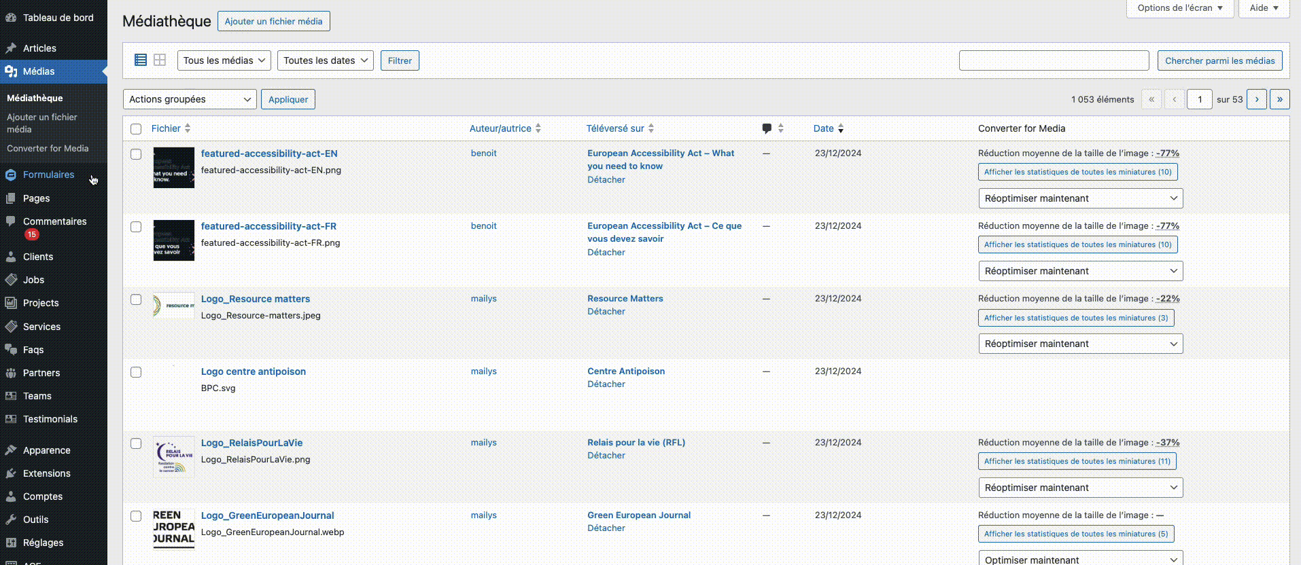Click the Formulaires sidebar icon
1301x565 pixels.
pyautogui.click(x=11, y=175)
